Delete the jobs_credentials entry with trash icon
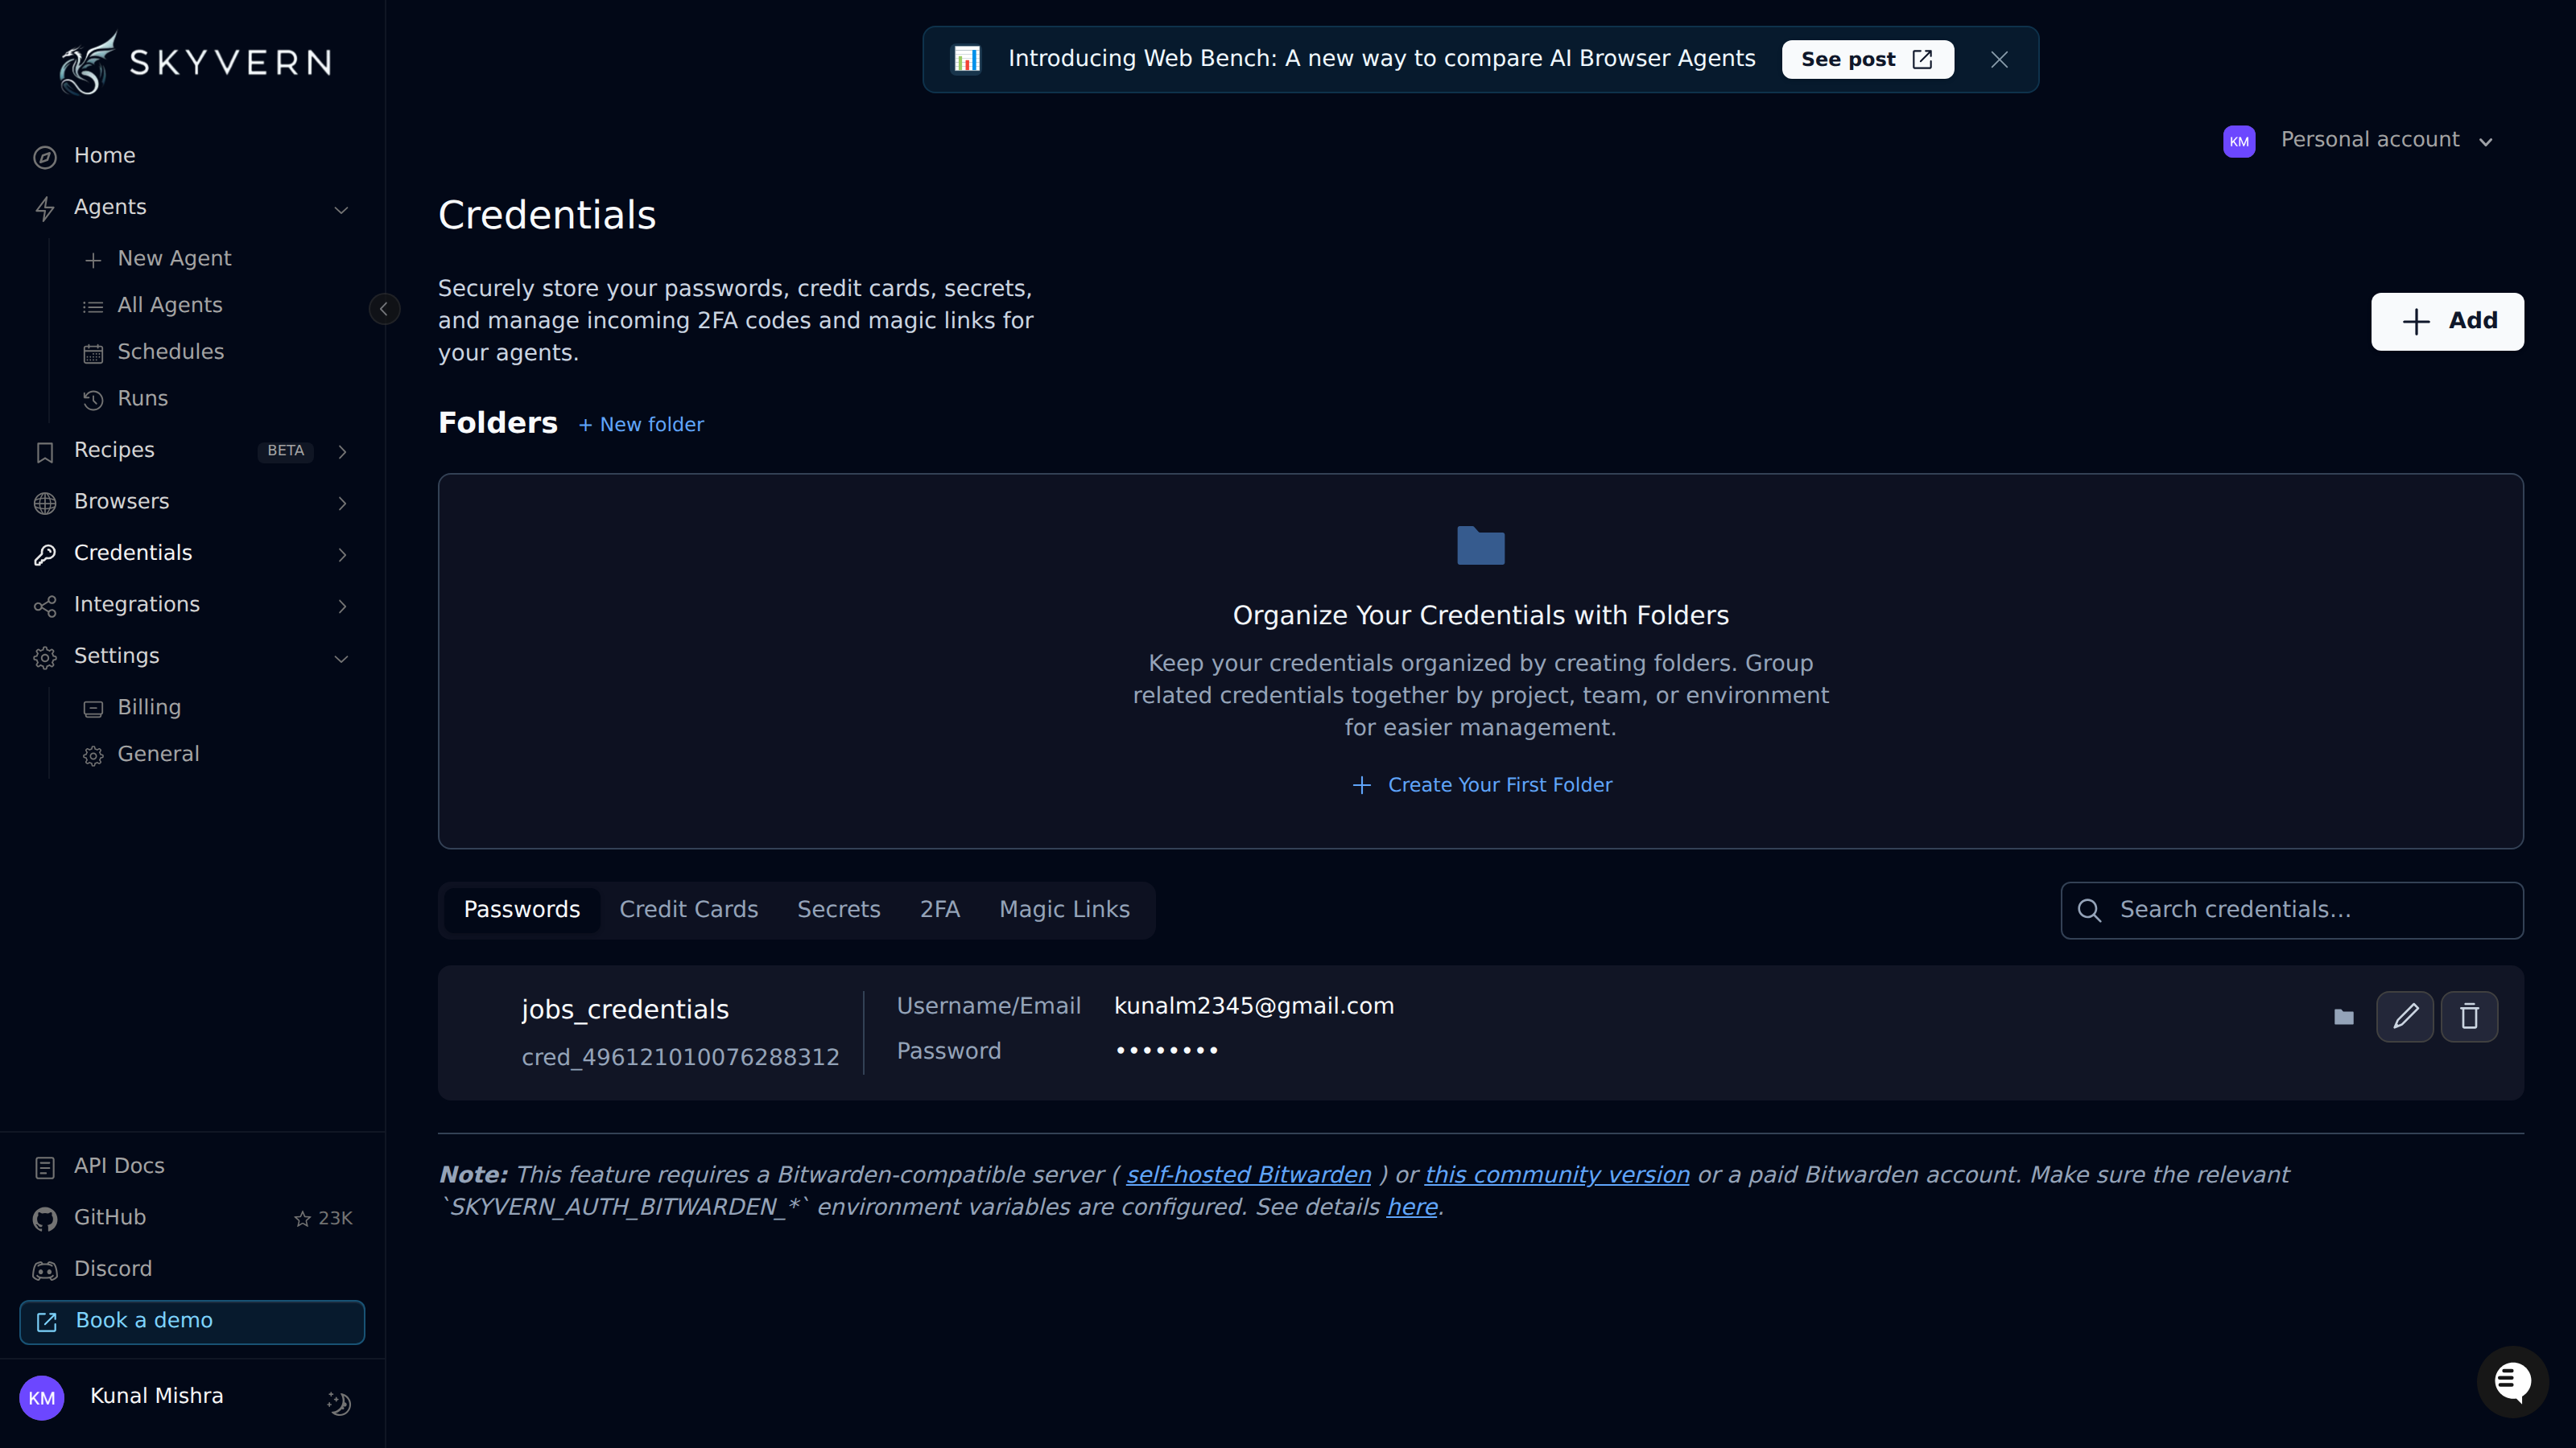 tap(2469, 1016)
